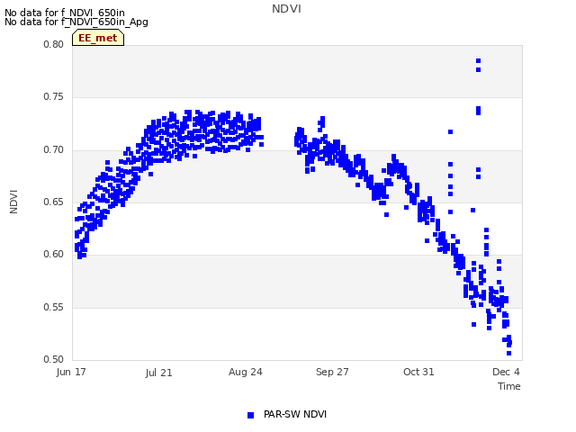The image size is (576, 432).
Task: Click the Jul 21 x-axis tick label
Action: pyautogui.click(x=158, y=373)
